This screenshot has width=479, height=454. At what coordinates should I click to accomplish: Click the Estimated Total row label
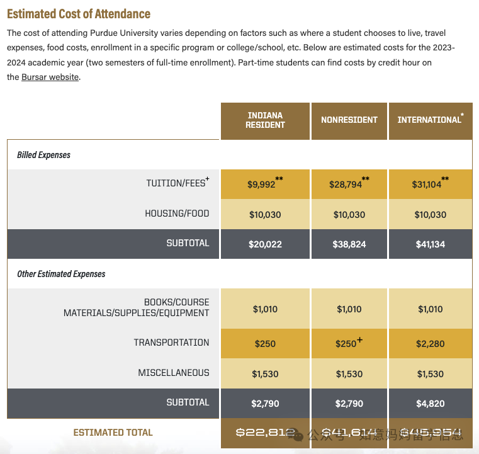pos(113,433)
